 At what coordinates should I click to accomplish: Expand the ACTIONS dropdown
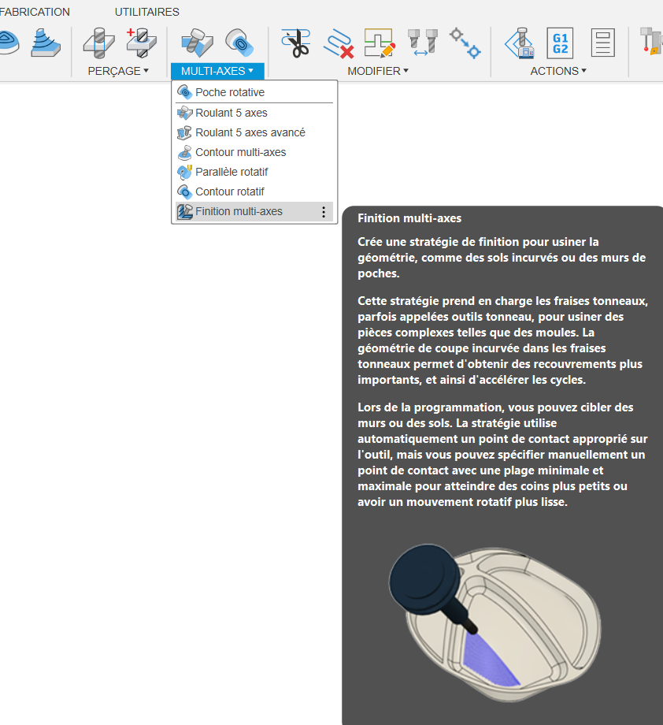click(x=558, y=71)
